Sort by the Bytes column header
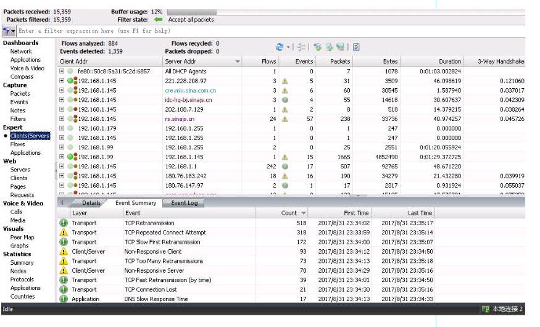540x327 pixels. tap(376, 62)
